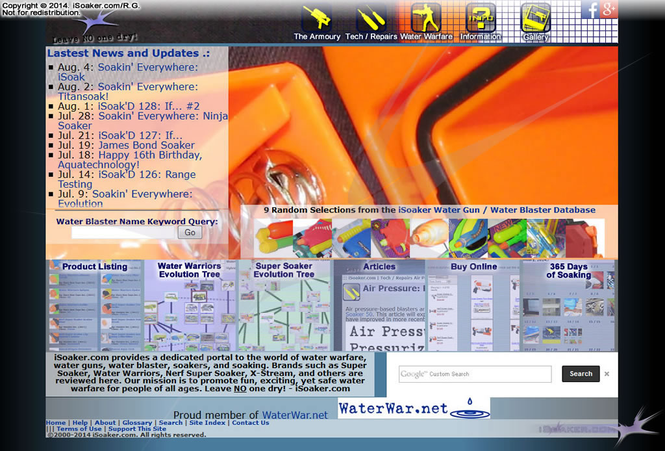Select the second random water blaster thumbnail
665x451 pixels.
tap(312, 238)
